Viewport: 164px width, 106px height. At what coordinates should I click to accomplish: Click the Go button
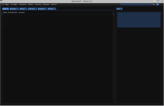[x=157, y=4]
